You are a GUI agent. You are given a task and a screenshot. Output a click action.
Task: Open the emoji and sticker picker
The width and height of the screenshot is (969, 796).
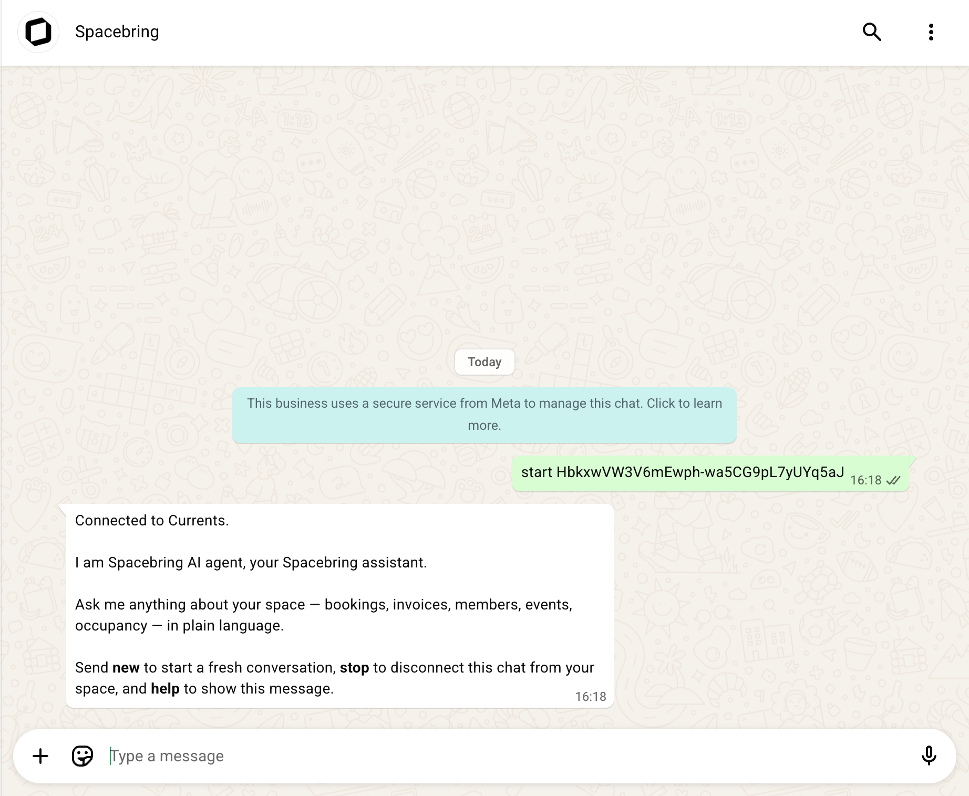point(83,756)
